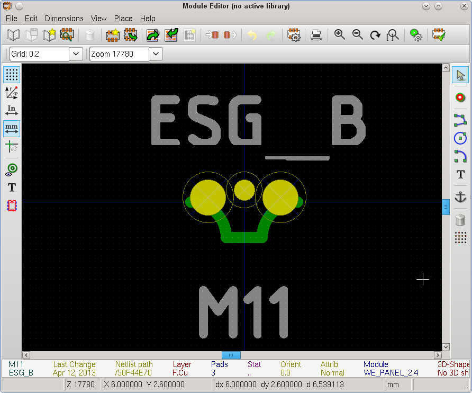
Task: Click the Zoom In magnifier icon
Action: point(340,35)
